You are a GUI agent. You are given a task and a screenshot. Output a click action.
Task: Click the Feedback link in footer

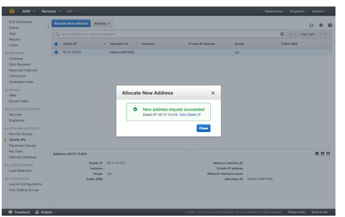tap(22, 212)
